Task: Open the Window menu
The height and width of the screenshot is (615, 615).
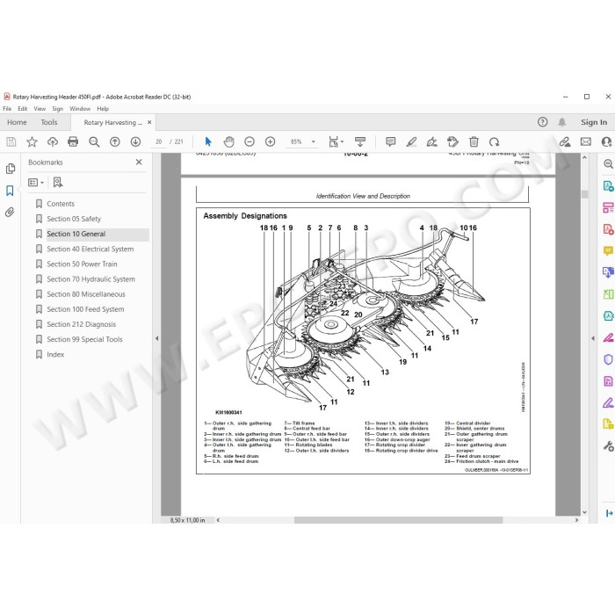Action: (x=80, y=109)
